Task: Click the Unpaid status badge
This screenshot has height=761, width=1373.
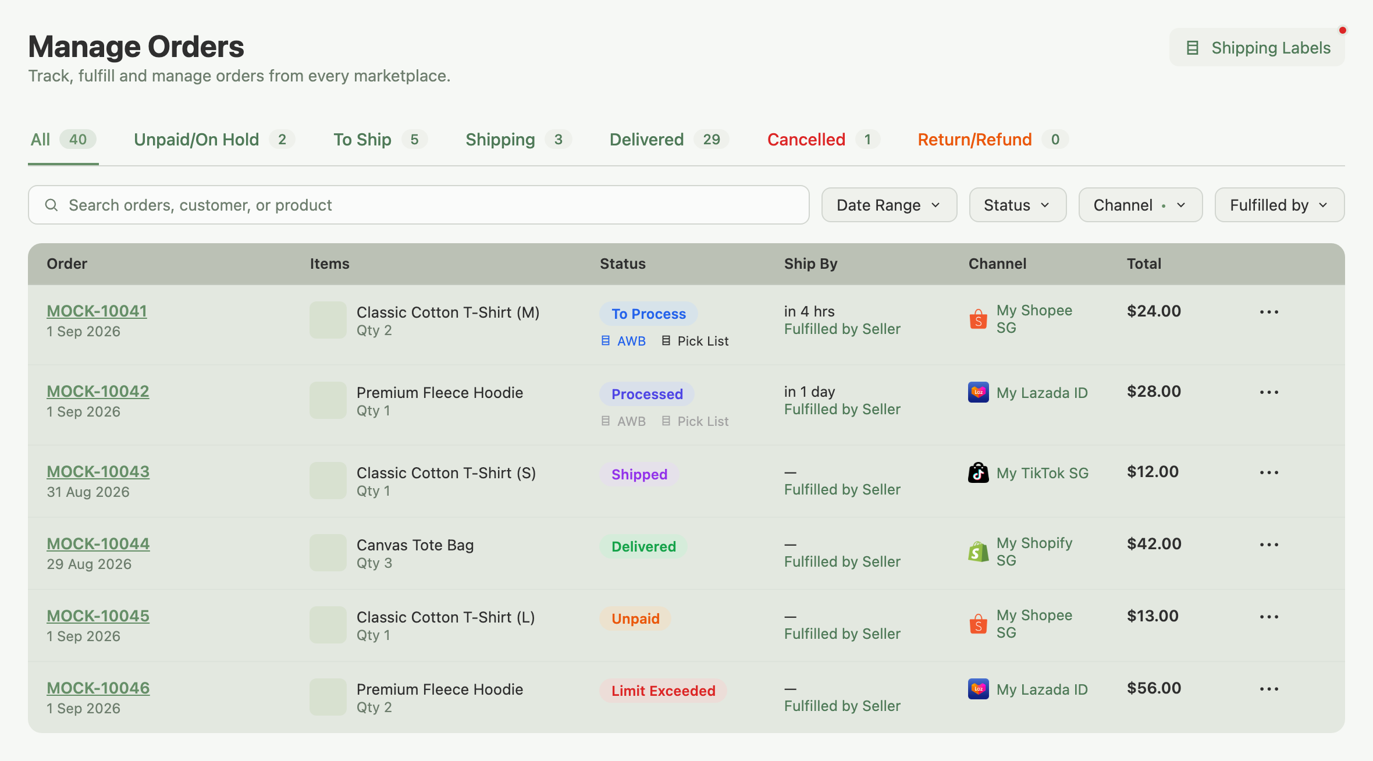Action: (635, 618)
